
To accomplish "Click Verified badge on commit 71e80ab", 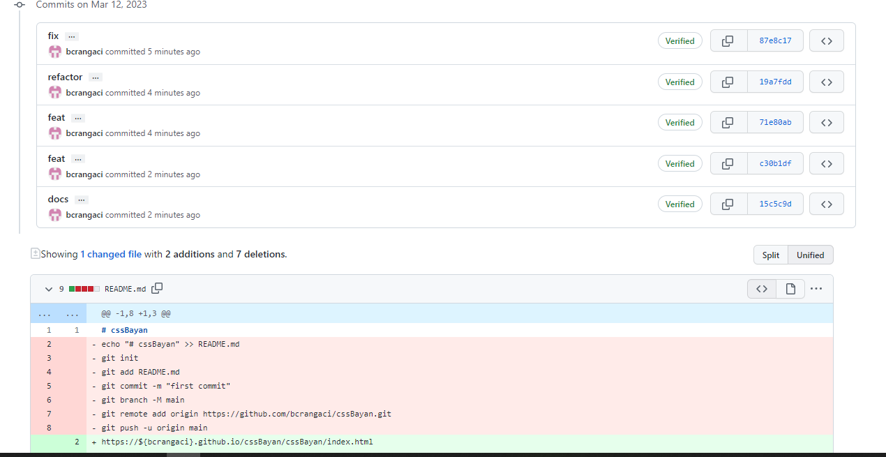I will click(679, 122).
